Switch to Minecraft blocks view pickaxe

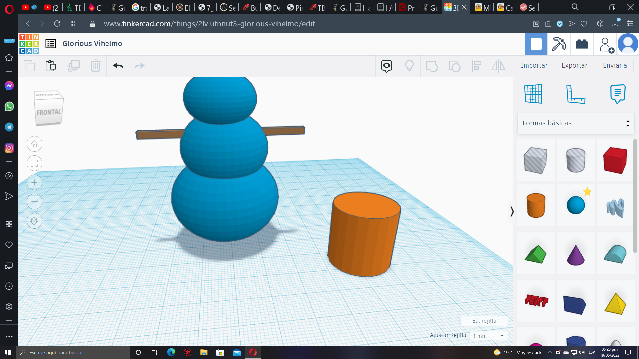click(x=559, y=44)
